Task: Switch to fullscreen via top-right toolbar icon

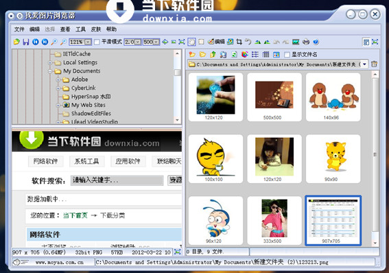Action: [x=375, y=42]
